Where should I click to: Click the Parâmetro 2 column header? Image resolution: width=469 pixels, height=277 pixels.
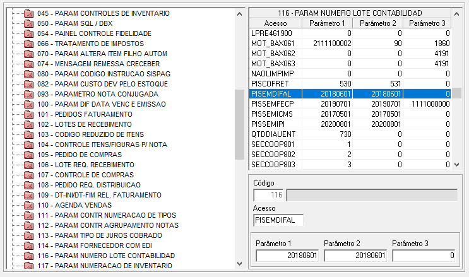[x=377, y=23]
